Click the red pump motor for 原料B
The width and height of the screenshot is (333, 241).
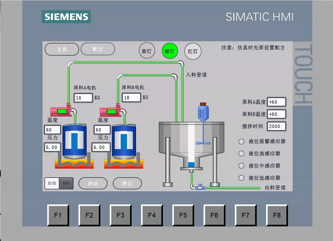point(110,111)
